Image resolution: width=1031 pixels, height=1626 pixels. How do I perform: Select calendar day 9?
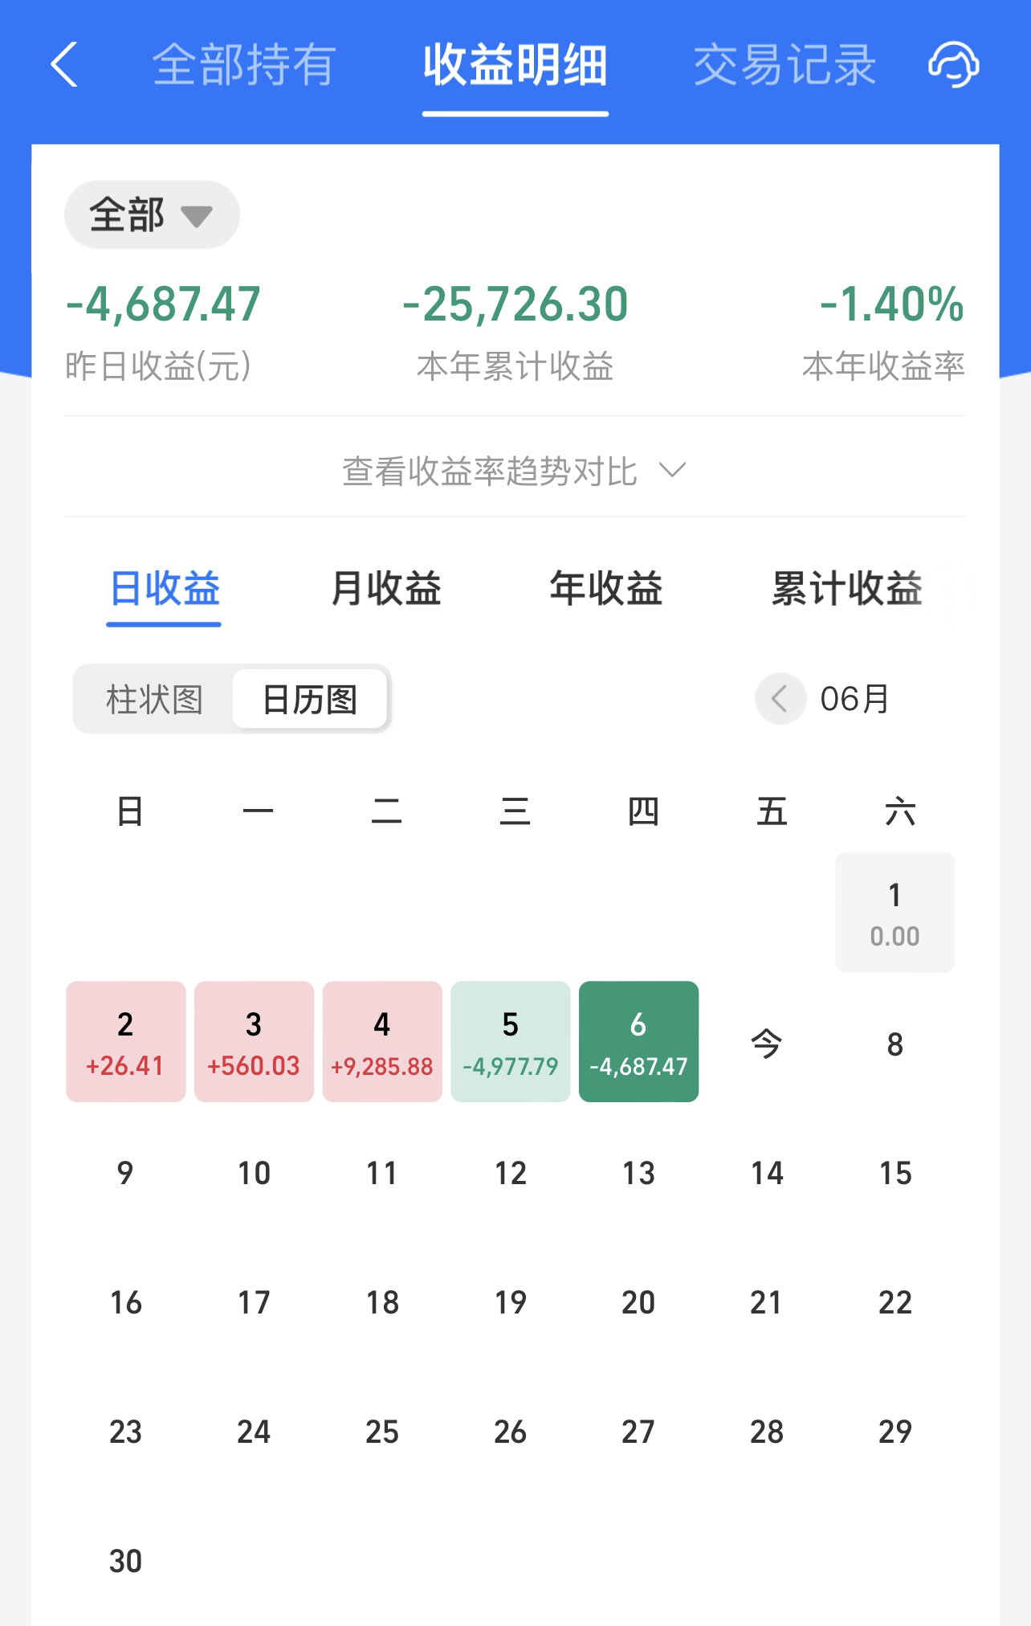click(126, 1173)
